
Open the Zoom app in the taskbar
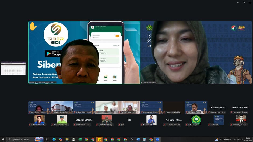(157, 139)
